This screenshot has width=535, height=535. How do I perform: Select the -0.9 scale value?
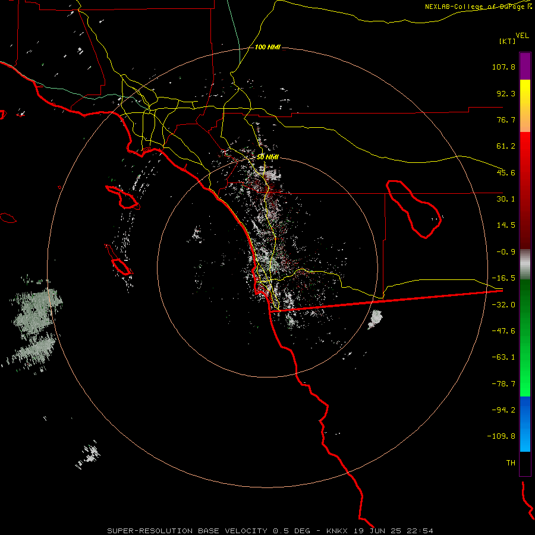506,252
